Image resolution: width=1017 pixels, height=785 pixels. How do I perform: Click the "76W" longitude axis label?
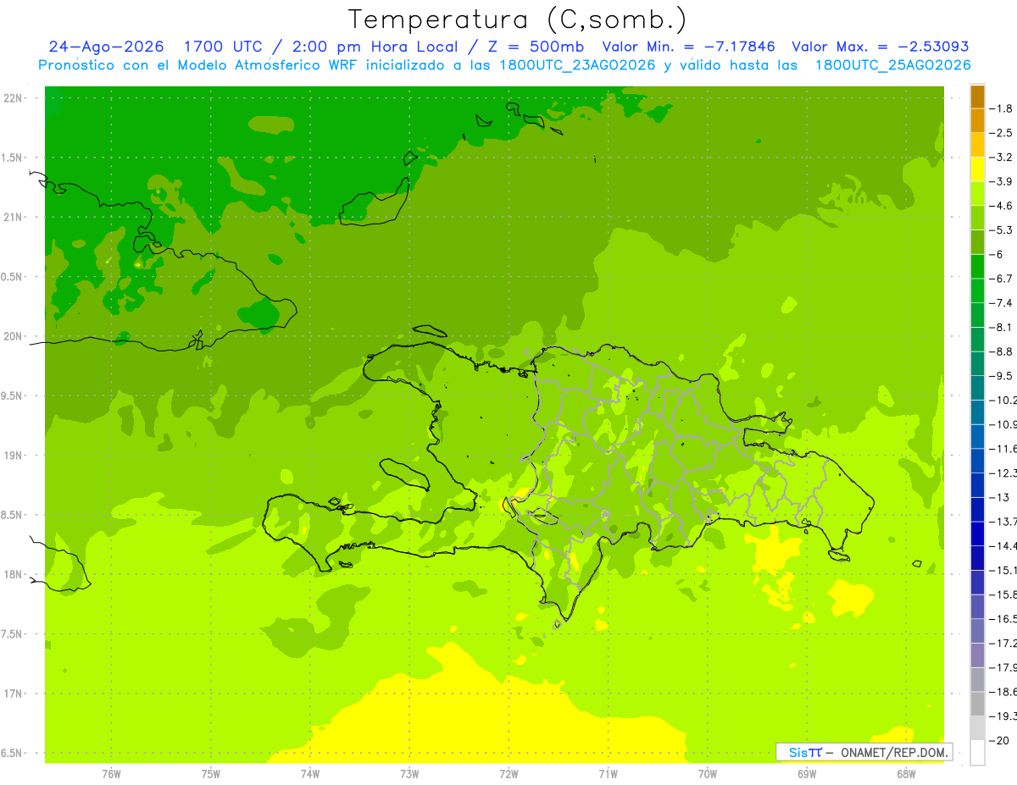[111, 774]
